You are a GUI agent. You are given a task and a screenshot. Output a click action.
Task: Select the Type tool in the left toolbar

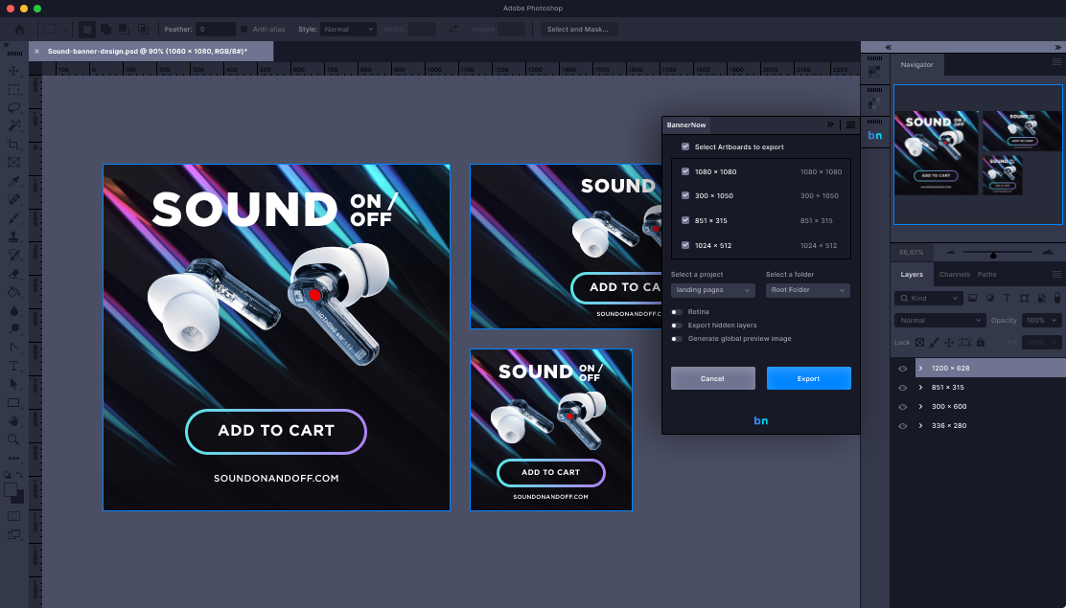(13, 366)
